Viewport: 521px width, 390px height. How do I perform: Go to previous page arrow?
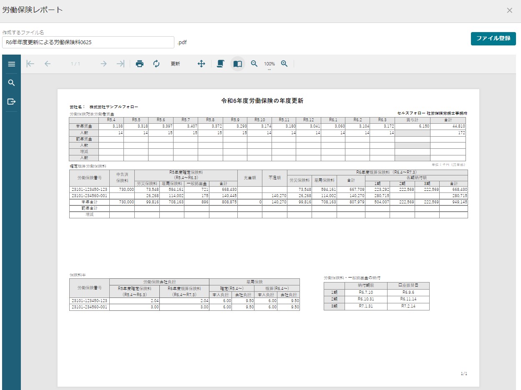[x=47, y=64]
